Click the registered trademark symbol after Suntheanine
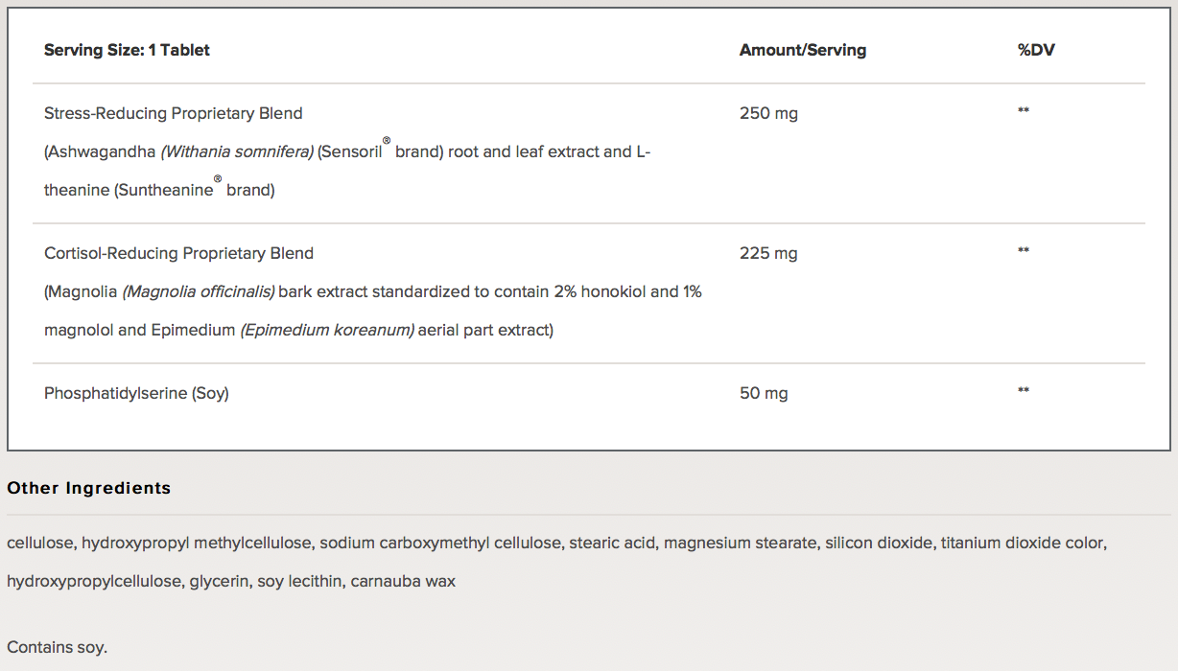The height and width of the screenshot is (671, 1178). [218, 179]
